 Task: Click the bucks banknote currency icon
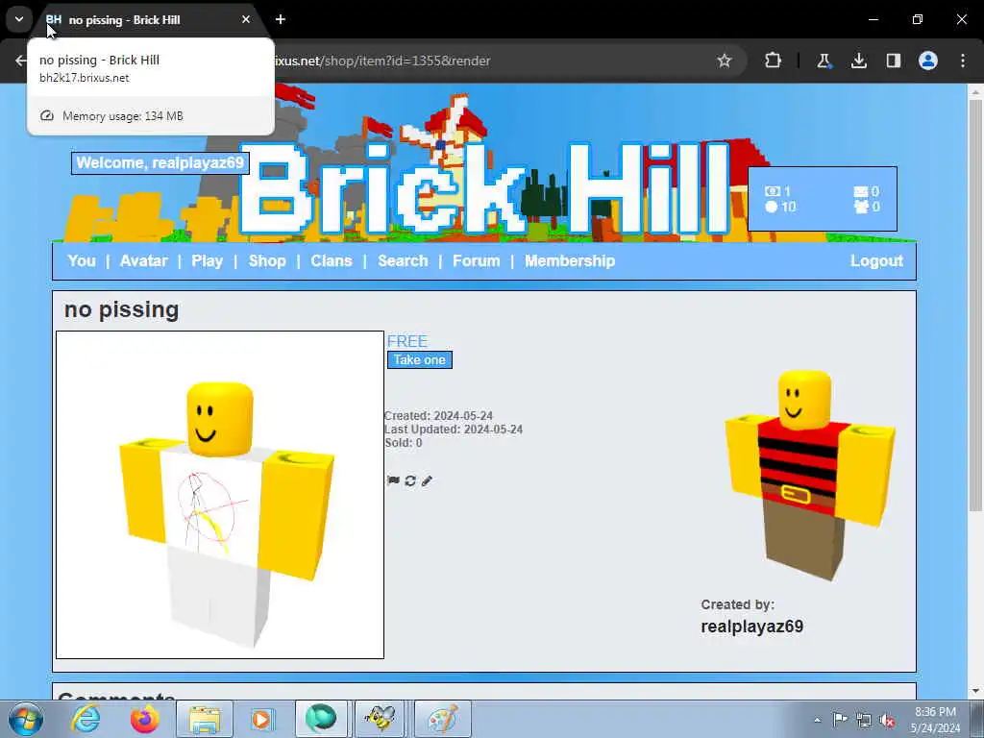click(x=772, y=191)
